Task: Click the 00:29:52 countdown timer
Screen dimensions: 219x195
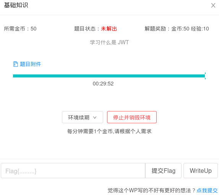Action: 103,84
